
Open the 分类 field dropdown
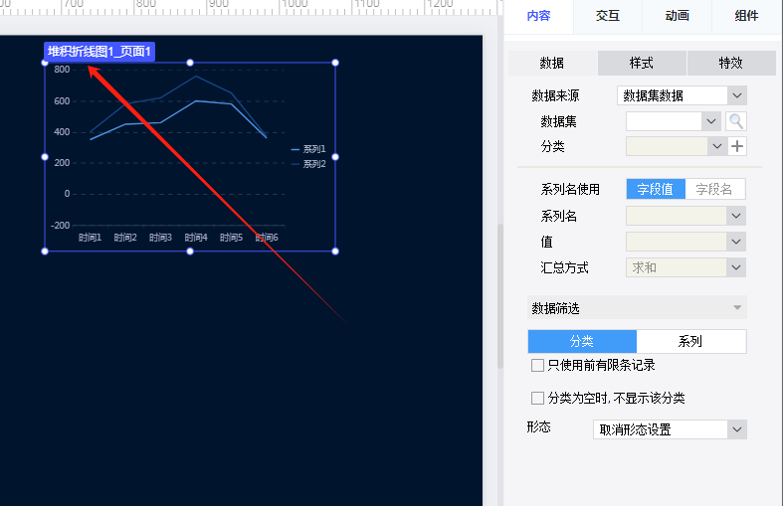pos(676,146)
